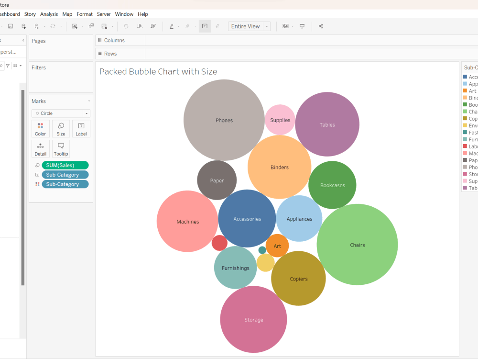This screenshot has width=478, height=359.
Task: Select the Sort Descending toolbar icon
Action: click(x=152, y=26)
